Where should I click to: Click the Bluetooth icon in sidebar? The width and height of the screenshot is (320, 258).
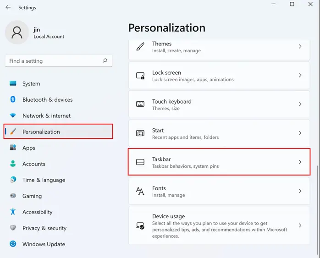coord(13,99)
